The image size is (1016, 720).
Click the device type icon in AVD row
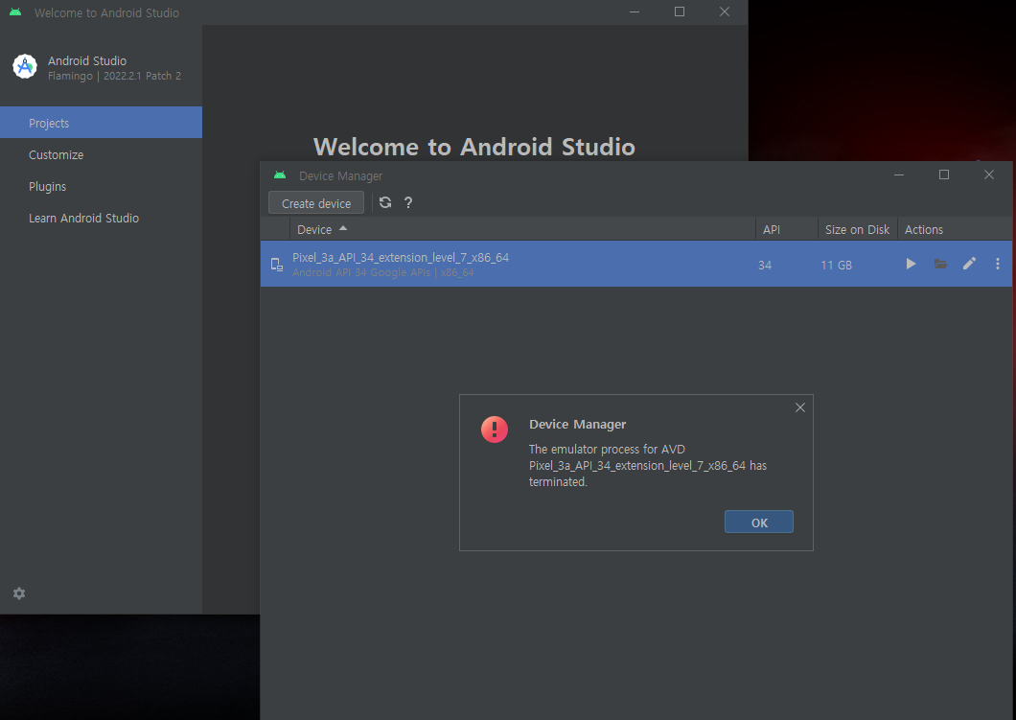(277, 265)
